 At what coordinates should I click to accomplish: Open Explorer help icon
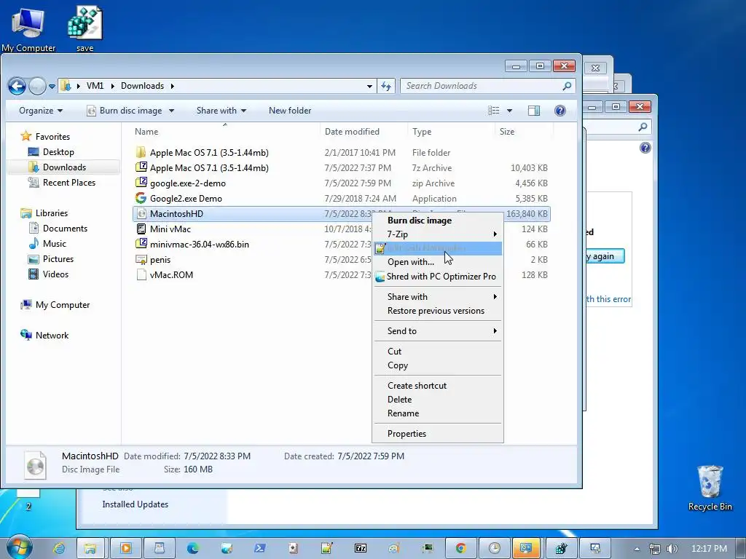click(560, 111)
